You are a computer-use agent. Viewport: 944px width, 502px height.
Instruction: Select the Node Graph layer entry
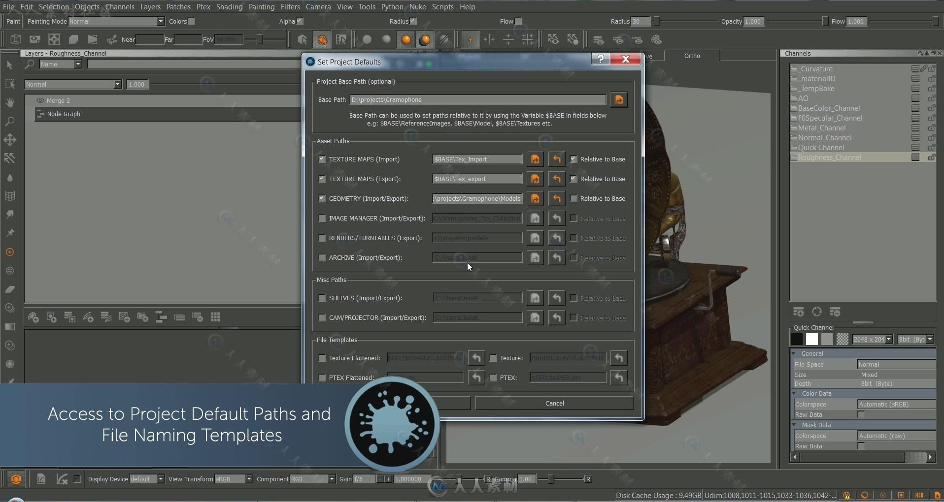pyautogui.click(x=64, y=114)
